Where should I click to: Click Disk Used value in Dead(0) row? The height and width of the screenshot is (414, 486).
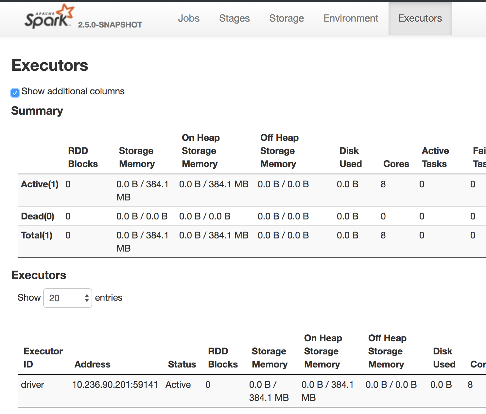[348, 216]
